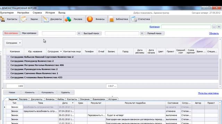Switch to the lower Контакты tab
This screenshot has width=222, height=124.
point(72,99)
